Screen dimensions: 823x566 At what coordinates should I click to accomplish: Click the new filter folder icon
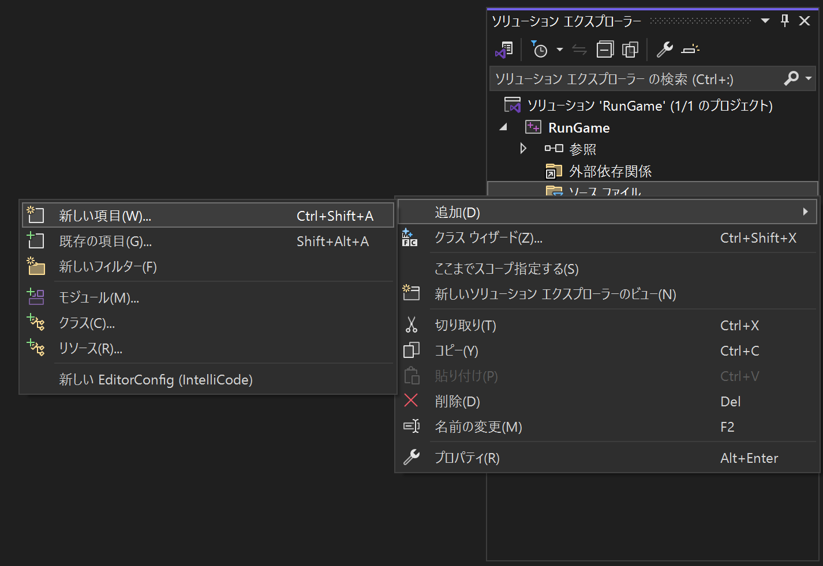[x=36, y=266]
